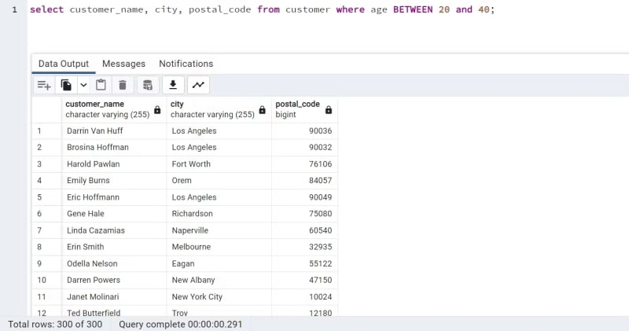Select the cell 'Harold Pawlan'
629x331 pixels.
114,164
